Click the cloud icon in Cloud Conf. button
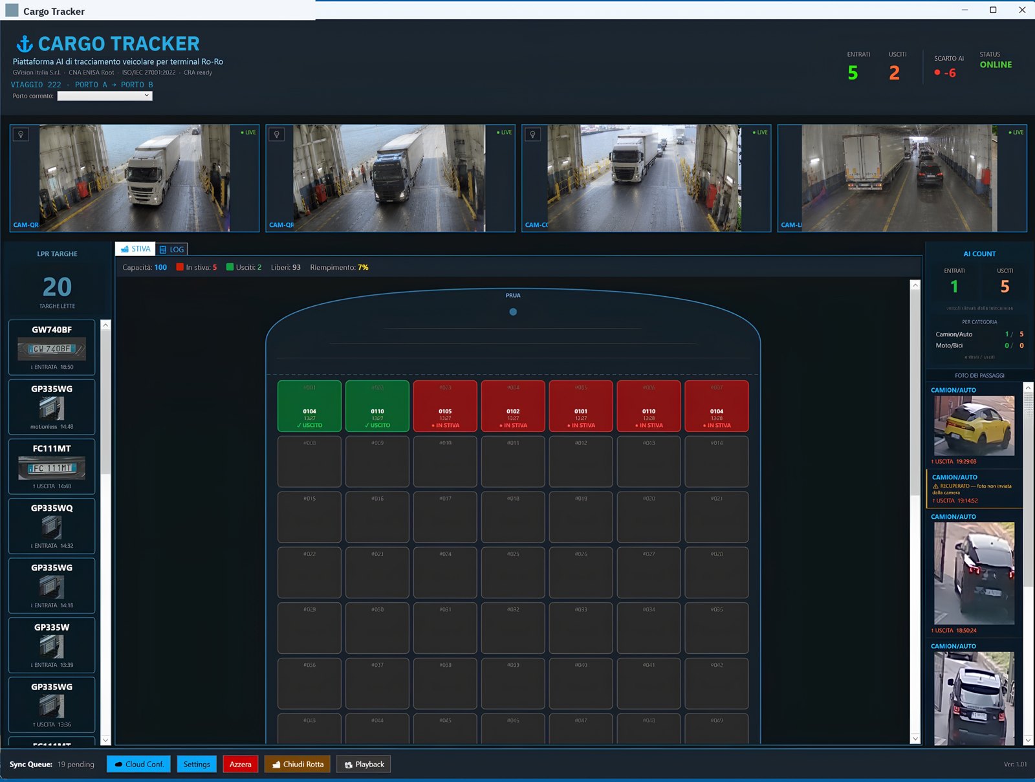1035x782 pixels. [118, 765]
